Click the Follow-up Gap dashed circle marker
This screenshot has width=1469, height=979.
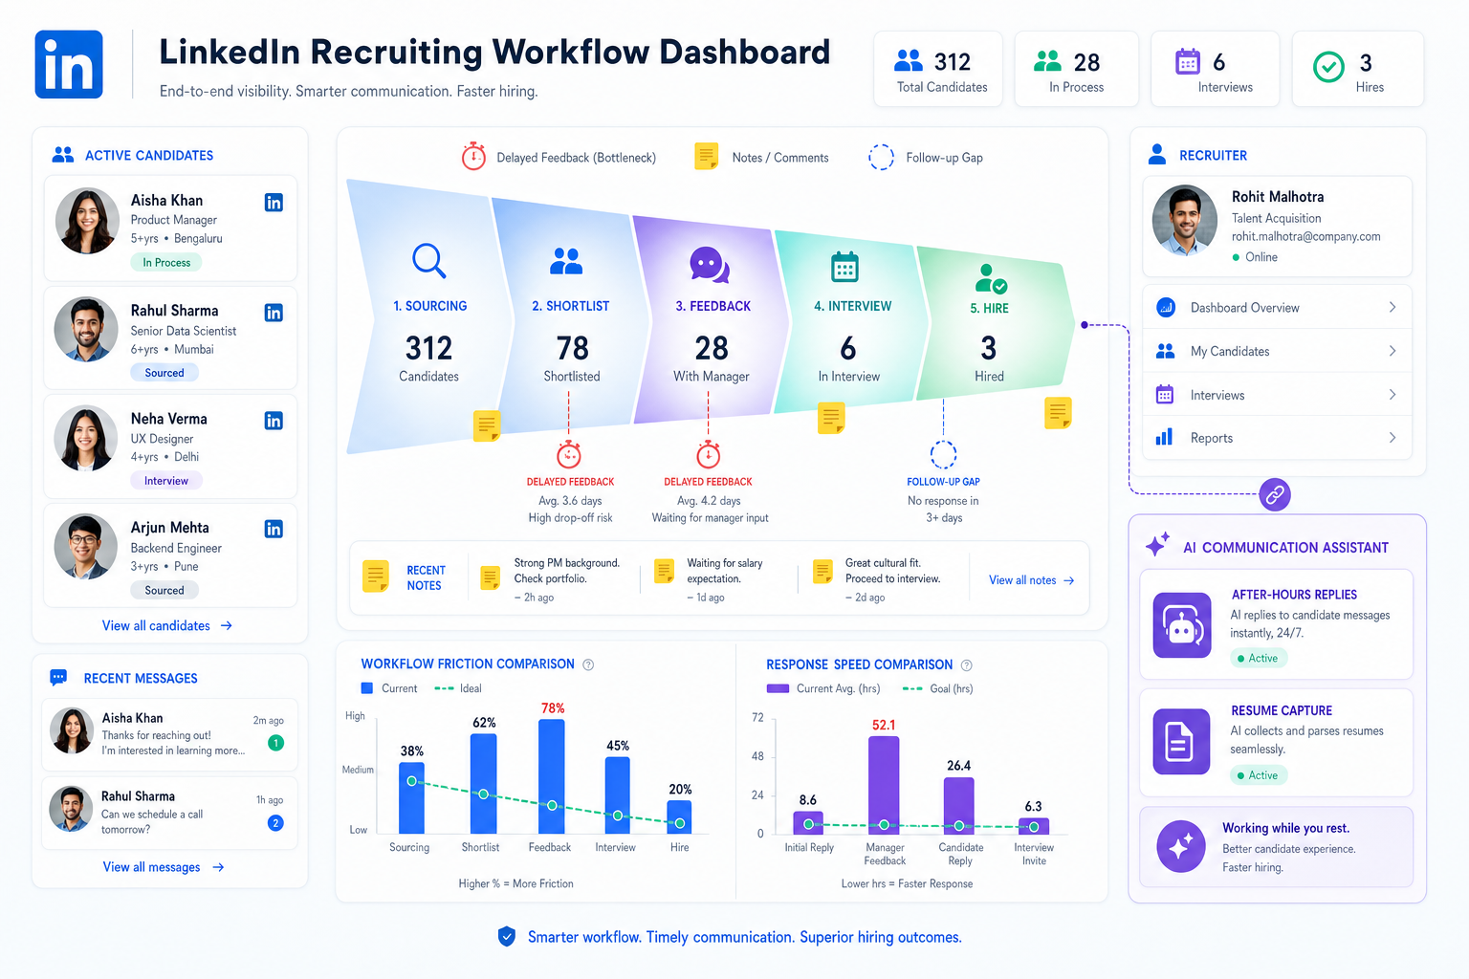pos(944,454)
